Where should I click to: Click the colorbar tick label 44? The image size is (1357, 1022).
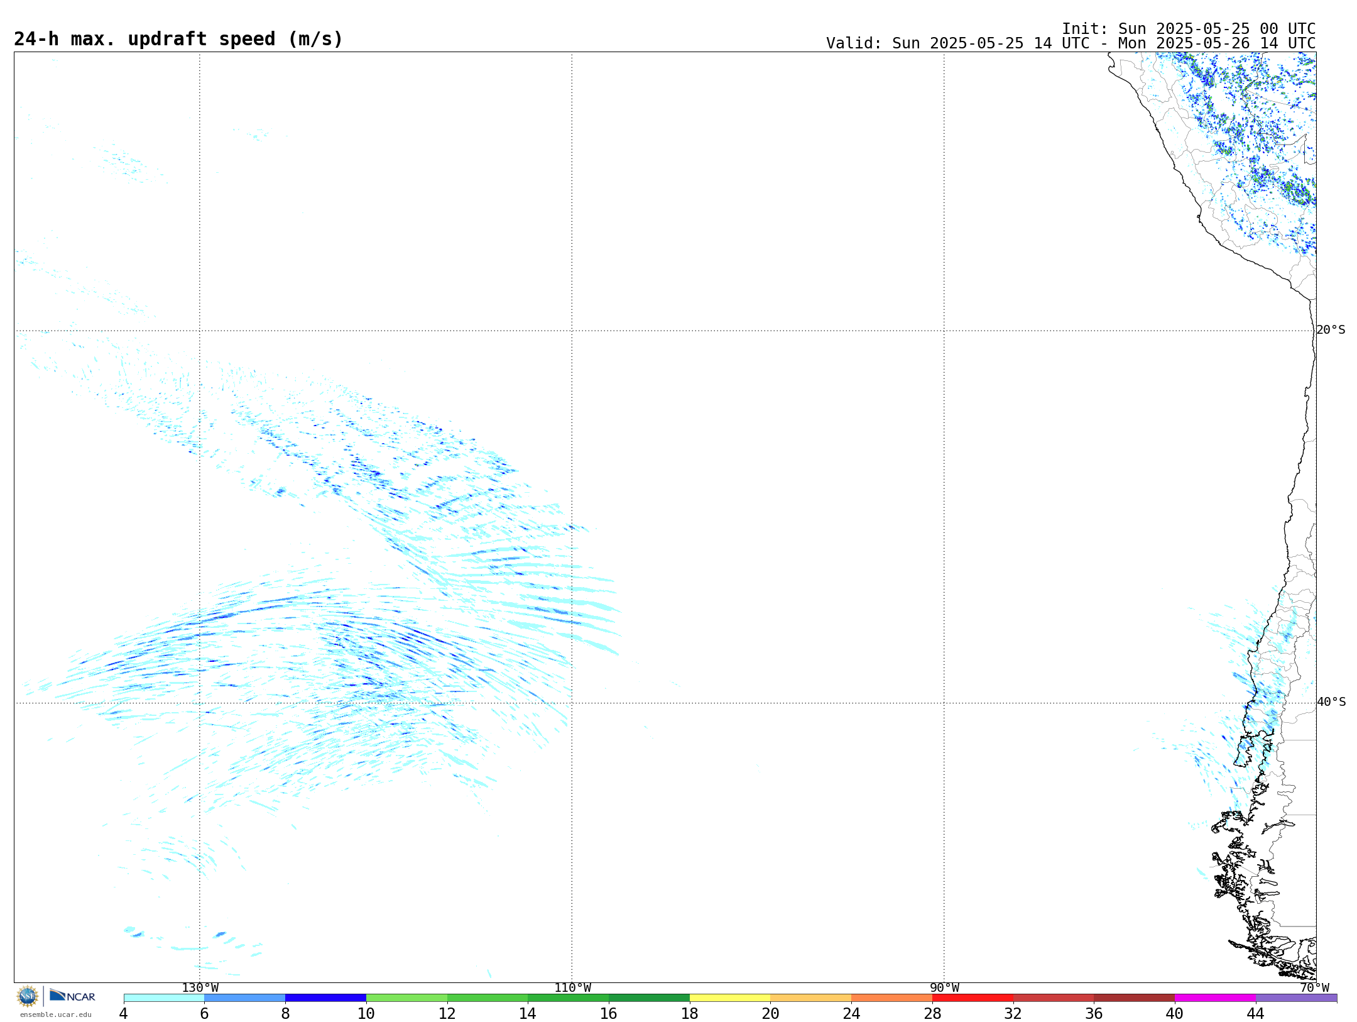pos(1255,1014)
